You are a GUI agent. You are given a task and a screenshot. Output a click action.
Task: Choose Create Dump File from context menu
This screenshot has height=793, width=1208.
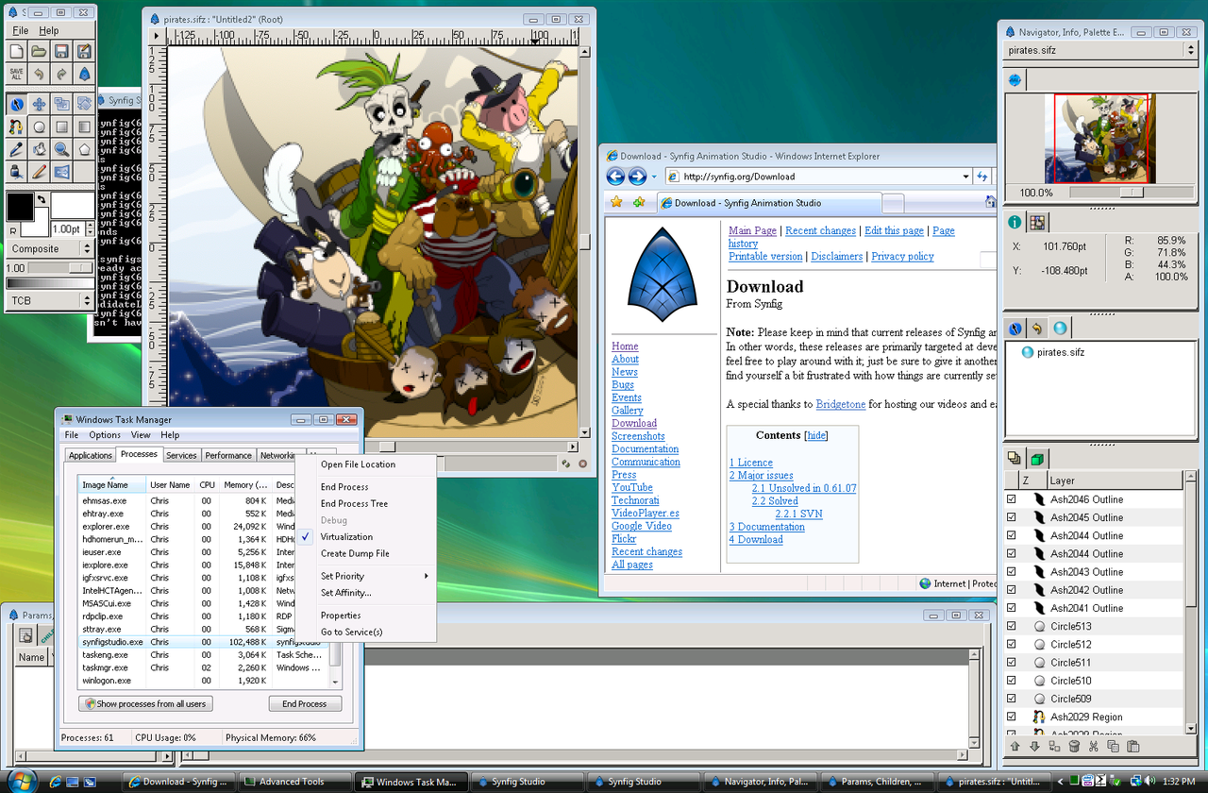[355, 553]
